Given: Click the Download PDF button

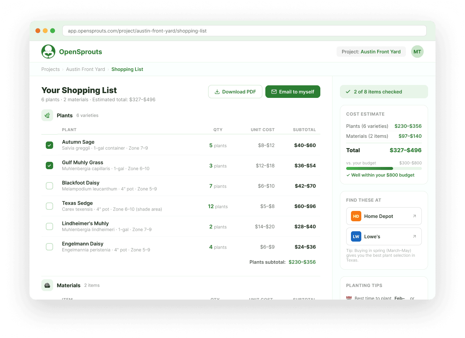Looking at the screenshot, I should point(235,91).
